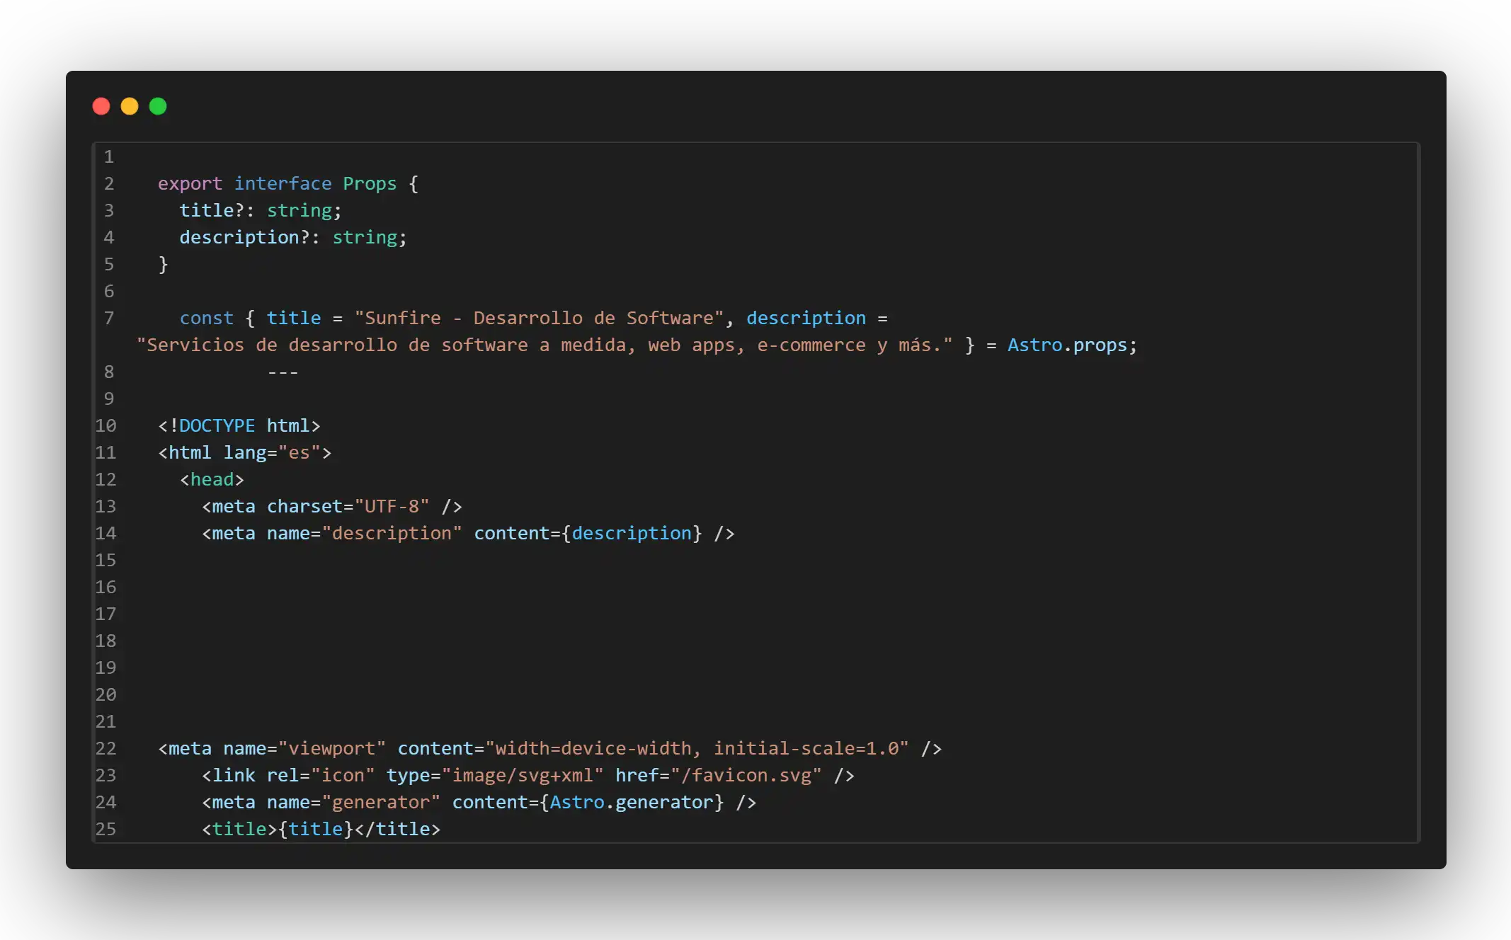Screen dimensions: 1511x940
Task: Click the yellow minimize window dot
Action: [x=130, y=106]
